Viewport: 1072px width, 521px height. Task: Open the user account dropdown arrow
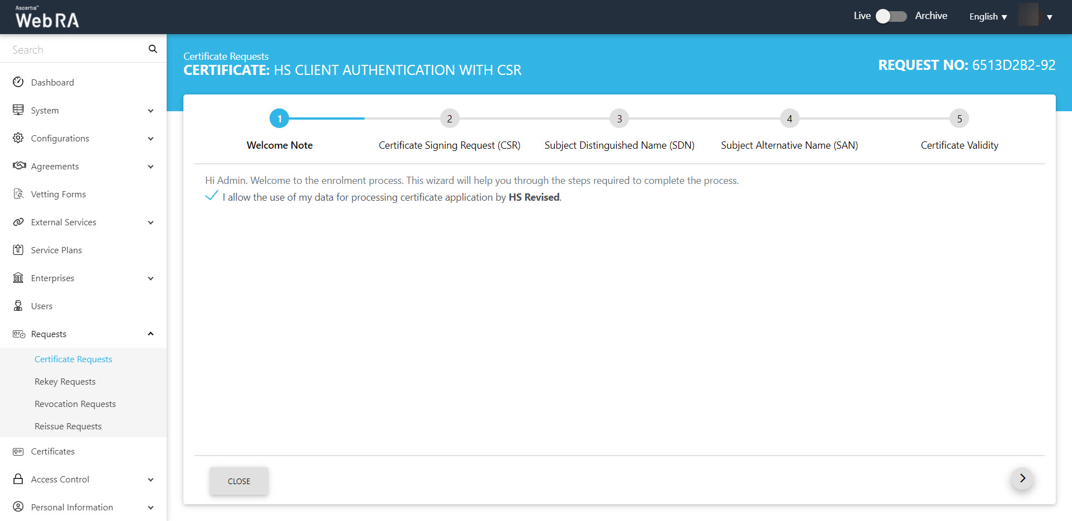1050,17
